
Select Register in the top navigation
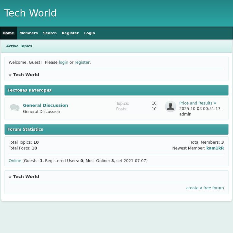coord(70,33)
